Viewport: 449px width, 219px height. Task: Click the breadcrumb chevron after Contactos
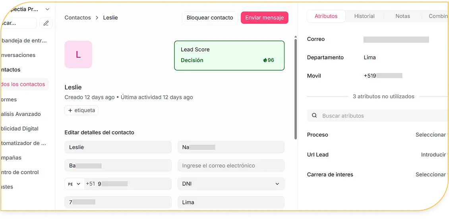click(97, 18)
